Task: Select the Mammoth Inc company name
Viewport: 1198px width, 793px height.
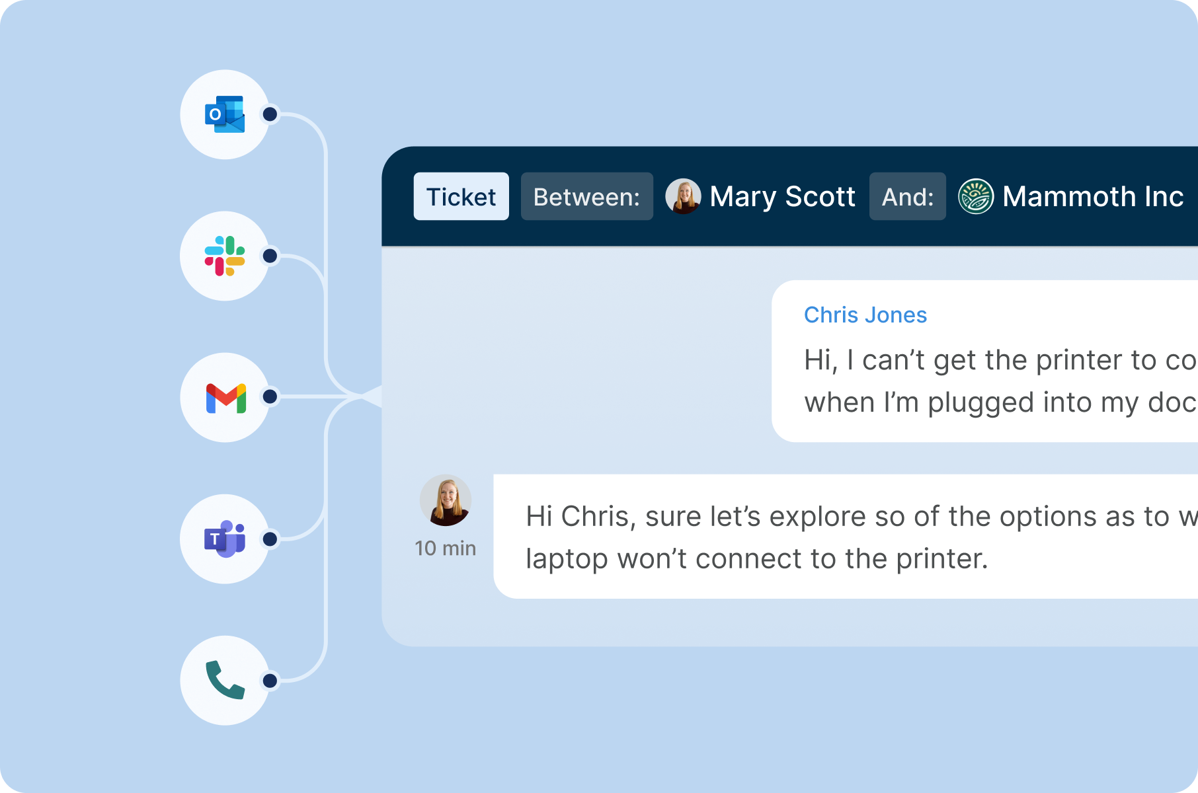Action: [1093, 196]
